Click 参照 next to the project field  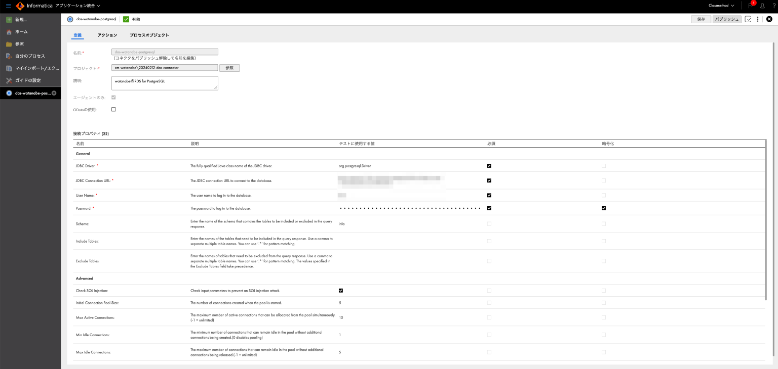tap(229, 67)
